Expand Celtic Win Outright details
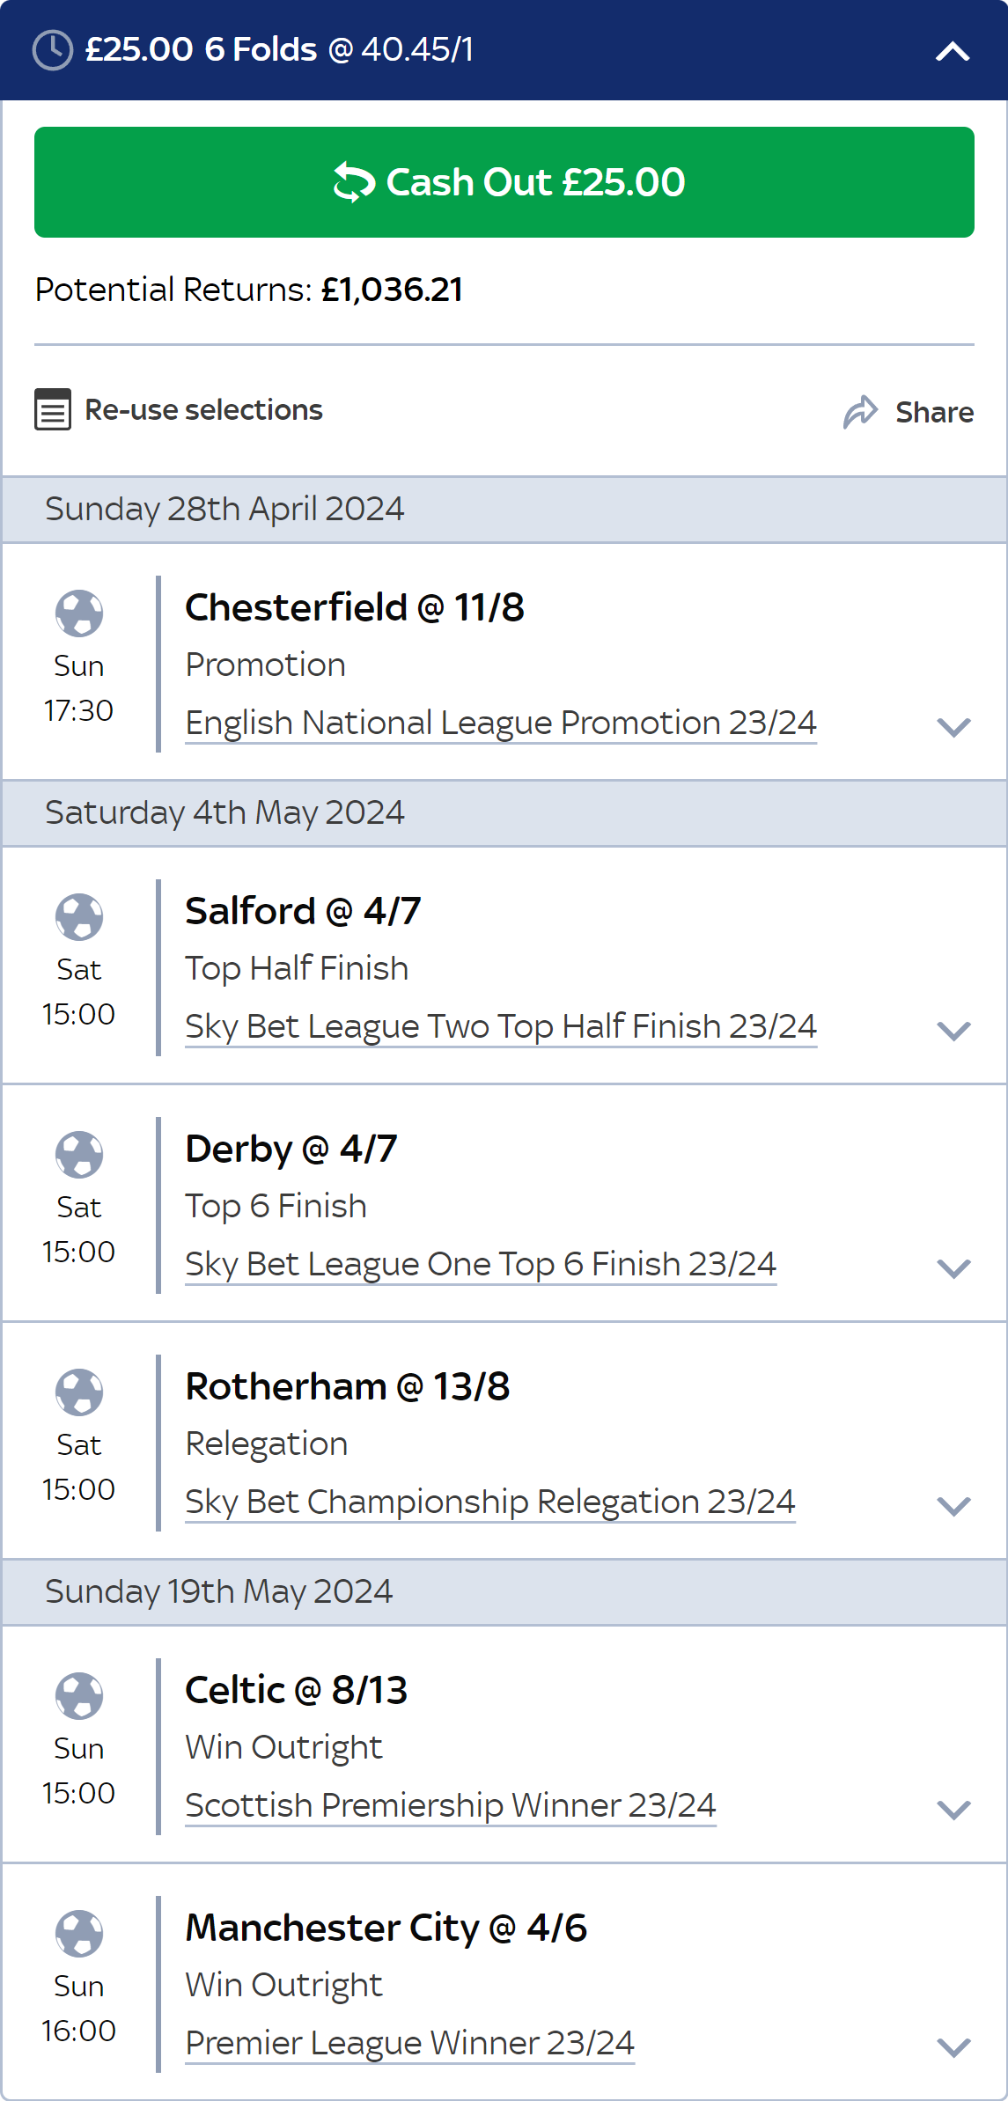1008x2101 pixels. 953,1810
